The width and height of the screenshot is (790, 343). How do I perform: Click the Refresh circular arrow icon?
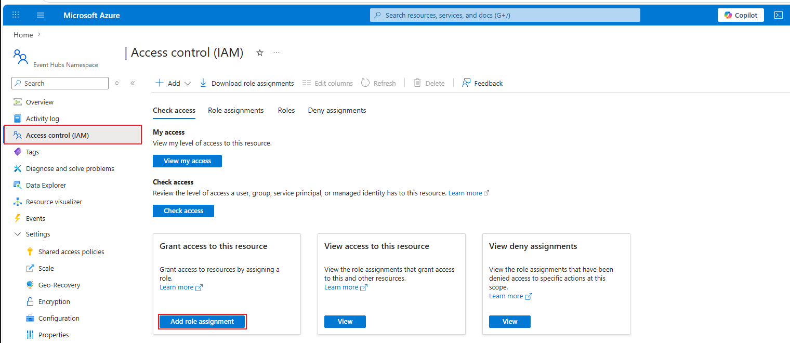365,83
